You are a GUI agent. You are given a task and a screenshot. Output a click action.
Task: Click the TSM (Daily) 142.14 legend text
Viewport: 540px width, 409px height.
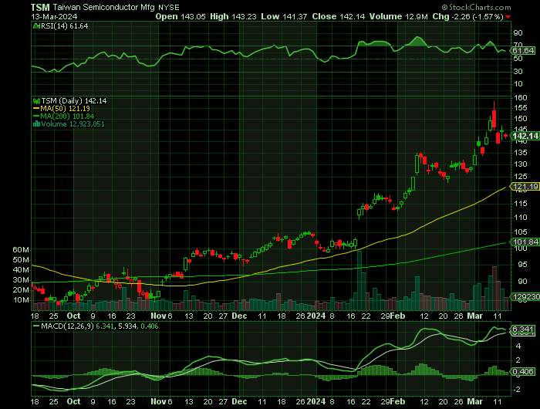(74, 101)
